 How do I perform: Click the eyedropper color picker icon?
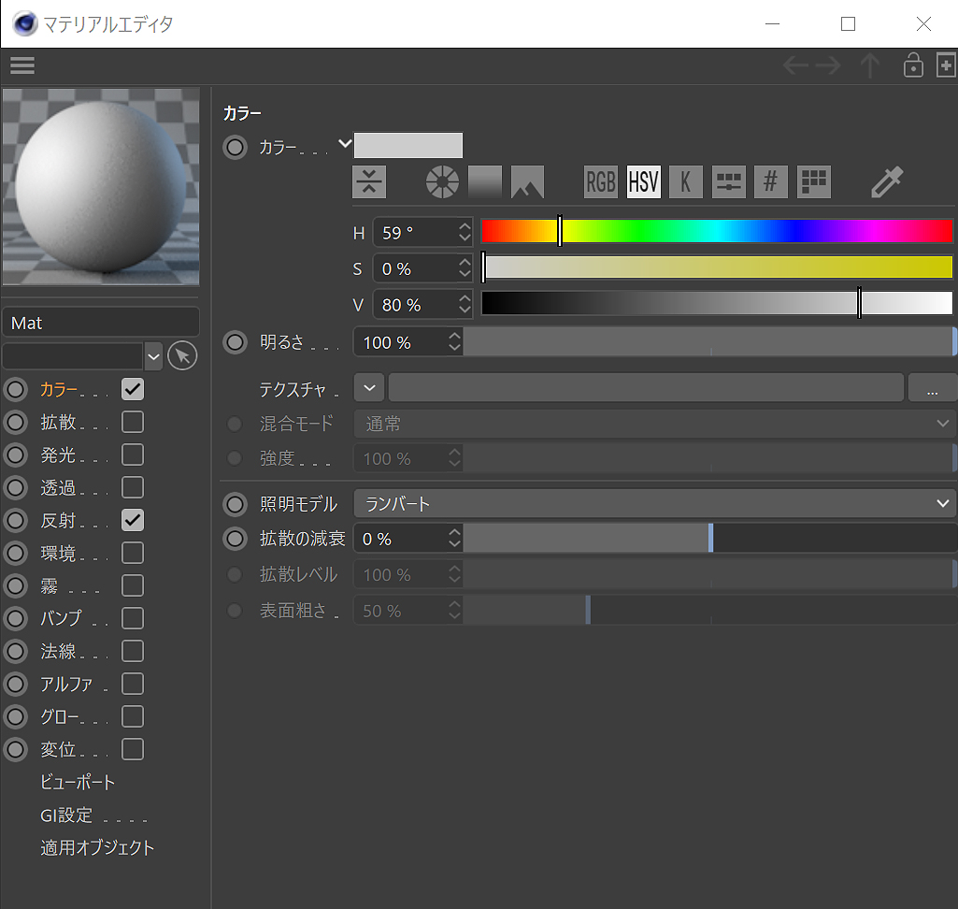click(886, 182)
